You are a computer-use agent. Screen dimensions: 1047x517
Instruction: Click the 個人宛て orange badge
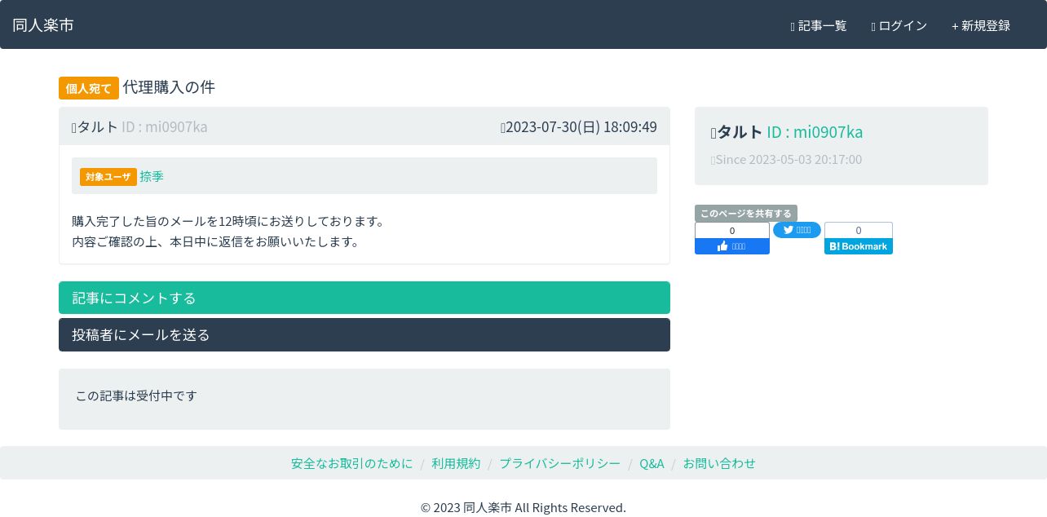(x=89, y=88)
